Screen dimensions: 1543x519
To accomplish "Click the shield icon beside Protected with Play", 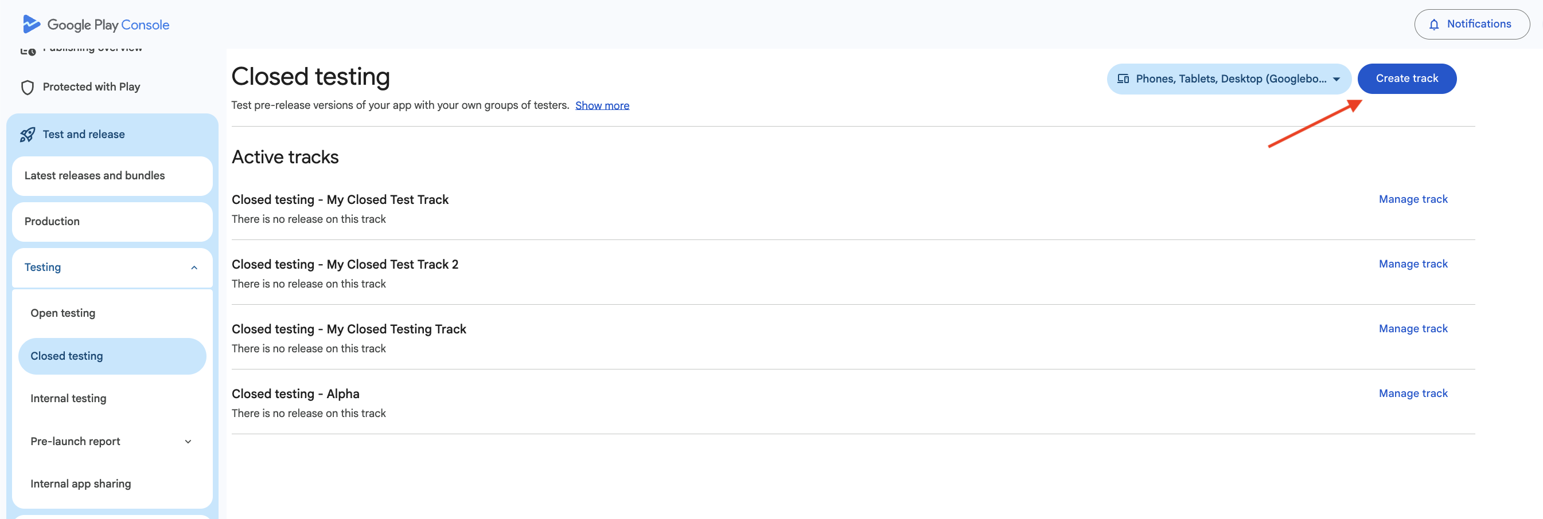I will coord(28,87).
